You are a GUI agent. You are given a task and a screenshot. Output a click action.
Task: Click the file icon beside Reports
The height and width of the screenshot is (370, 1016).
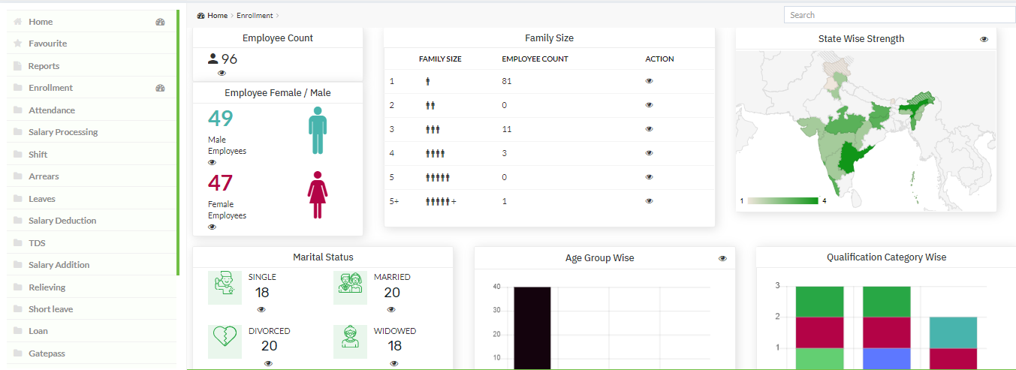coord(17,66)
